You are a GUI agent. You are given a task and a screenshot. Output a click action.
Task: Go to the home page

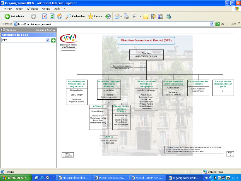(60, 16)
